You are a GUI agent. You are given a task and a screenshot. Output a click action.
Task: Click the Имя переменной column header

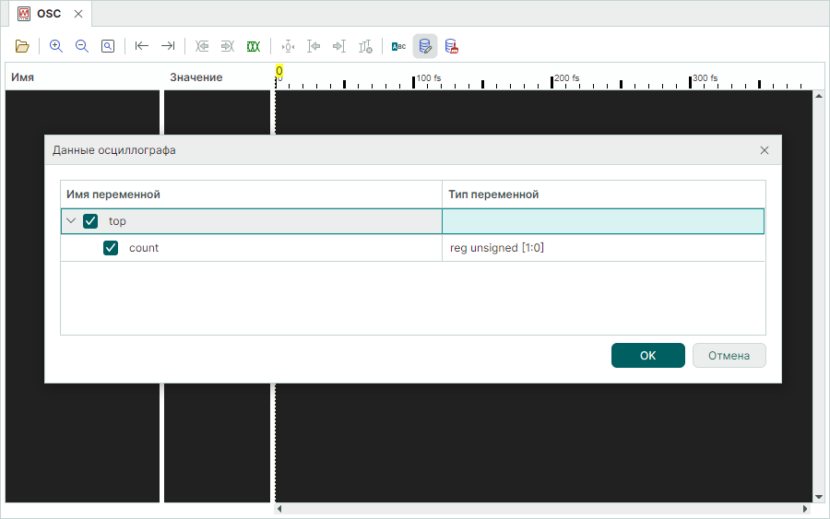252,195
